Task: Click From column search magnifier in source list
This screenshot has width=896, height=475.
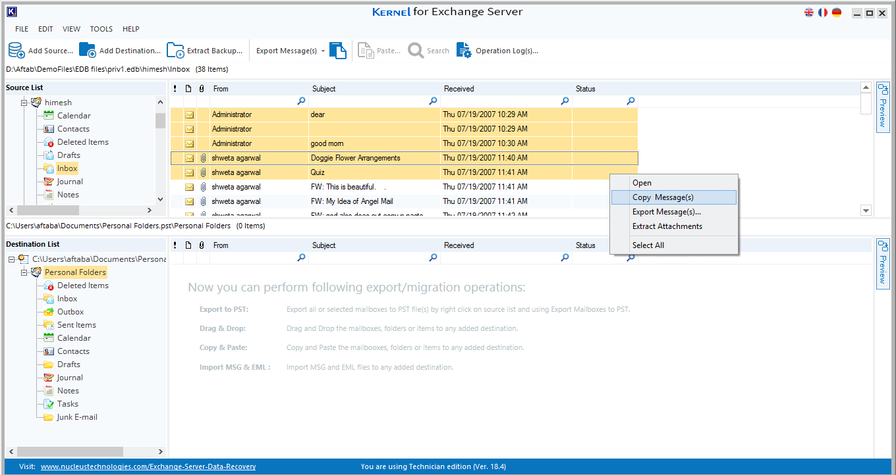Action: tap(301, 101)
